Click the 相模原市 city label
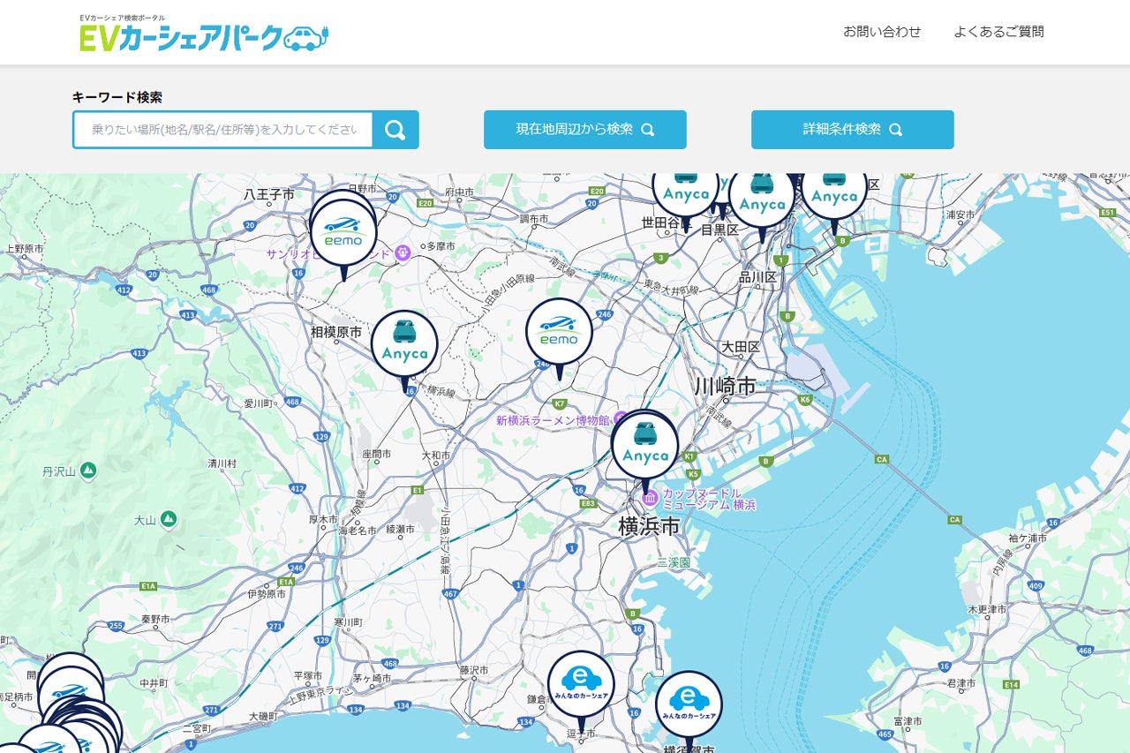This screenshot has width=1130, height=753. pyautogui.click(x=336, y=332)
